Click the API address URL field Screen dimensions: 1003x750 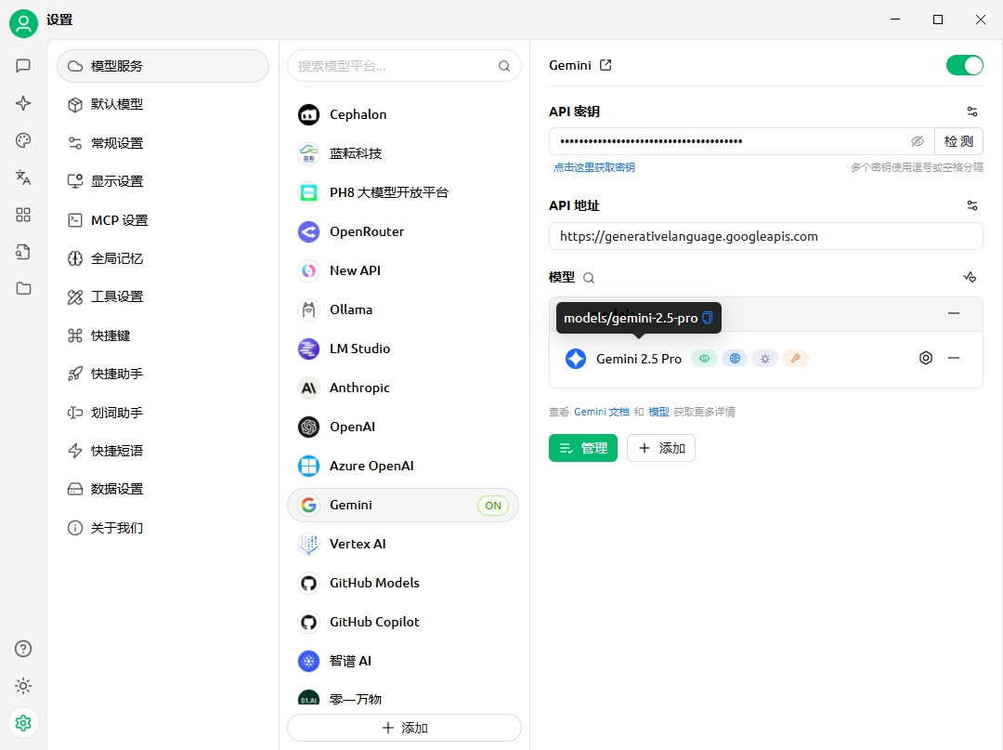[765, 236]
